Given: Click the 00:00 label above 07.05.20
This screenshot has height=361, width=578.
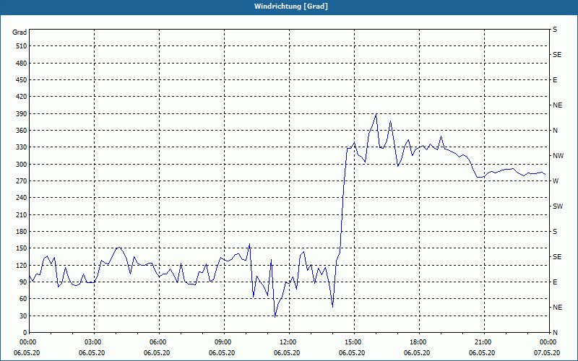Looking at the screenshot, I should pyautogui.click(x=548, y=342).
